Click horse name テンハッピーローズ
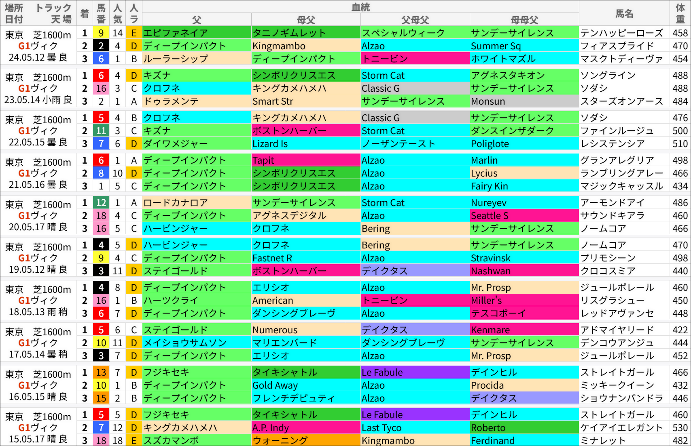Viewport: 691px width, 446px height. [624, 33]
